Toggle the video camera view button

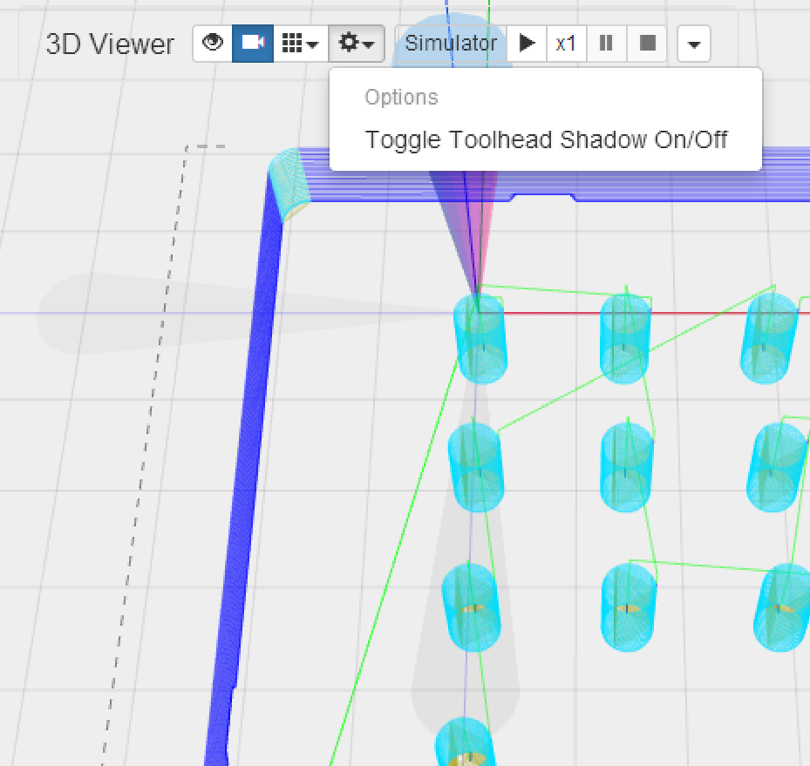[253, 43]
